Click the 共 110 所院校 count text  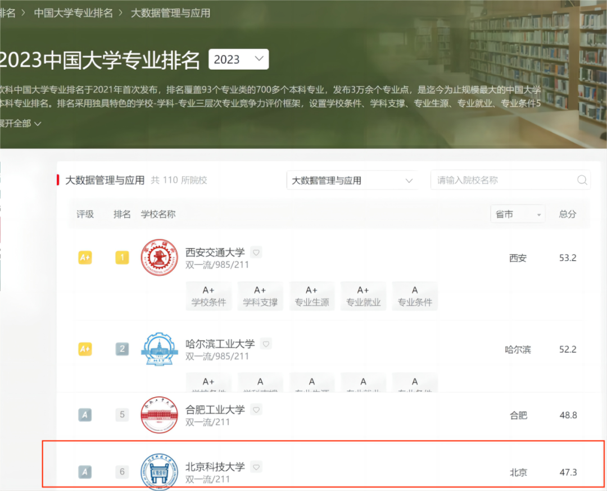click(179, 180)
